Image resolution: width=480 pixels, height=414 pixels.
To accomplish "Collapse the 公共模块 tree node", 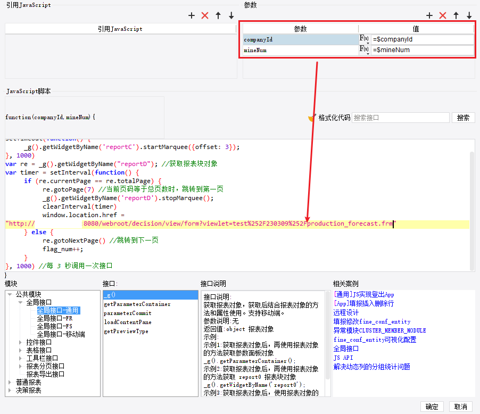I will click(10, 294).
